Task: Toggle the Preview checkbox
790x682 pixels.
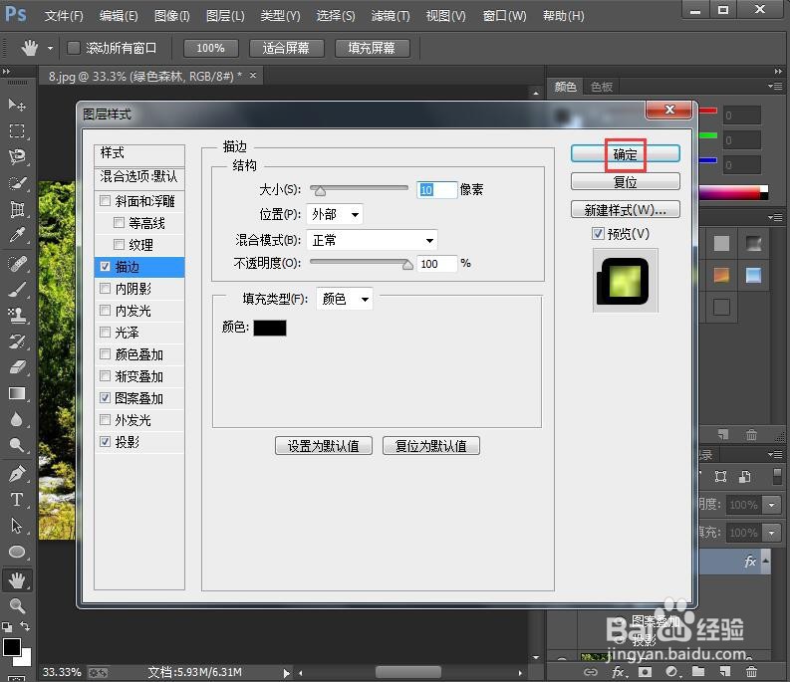Action: [x=598, y=234]
